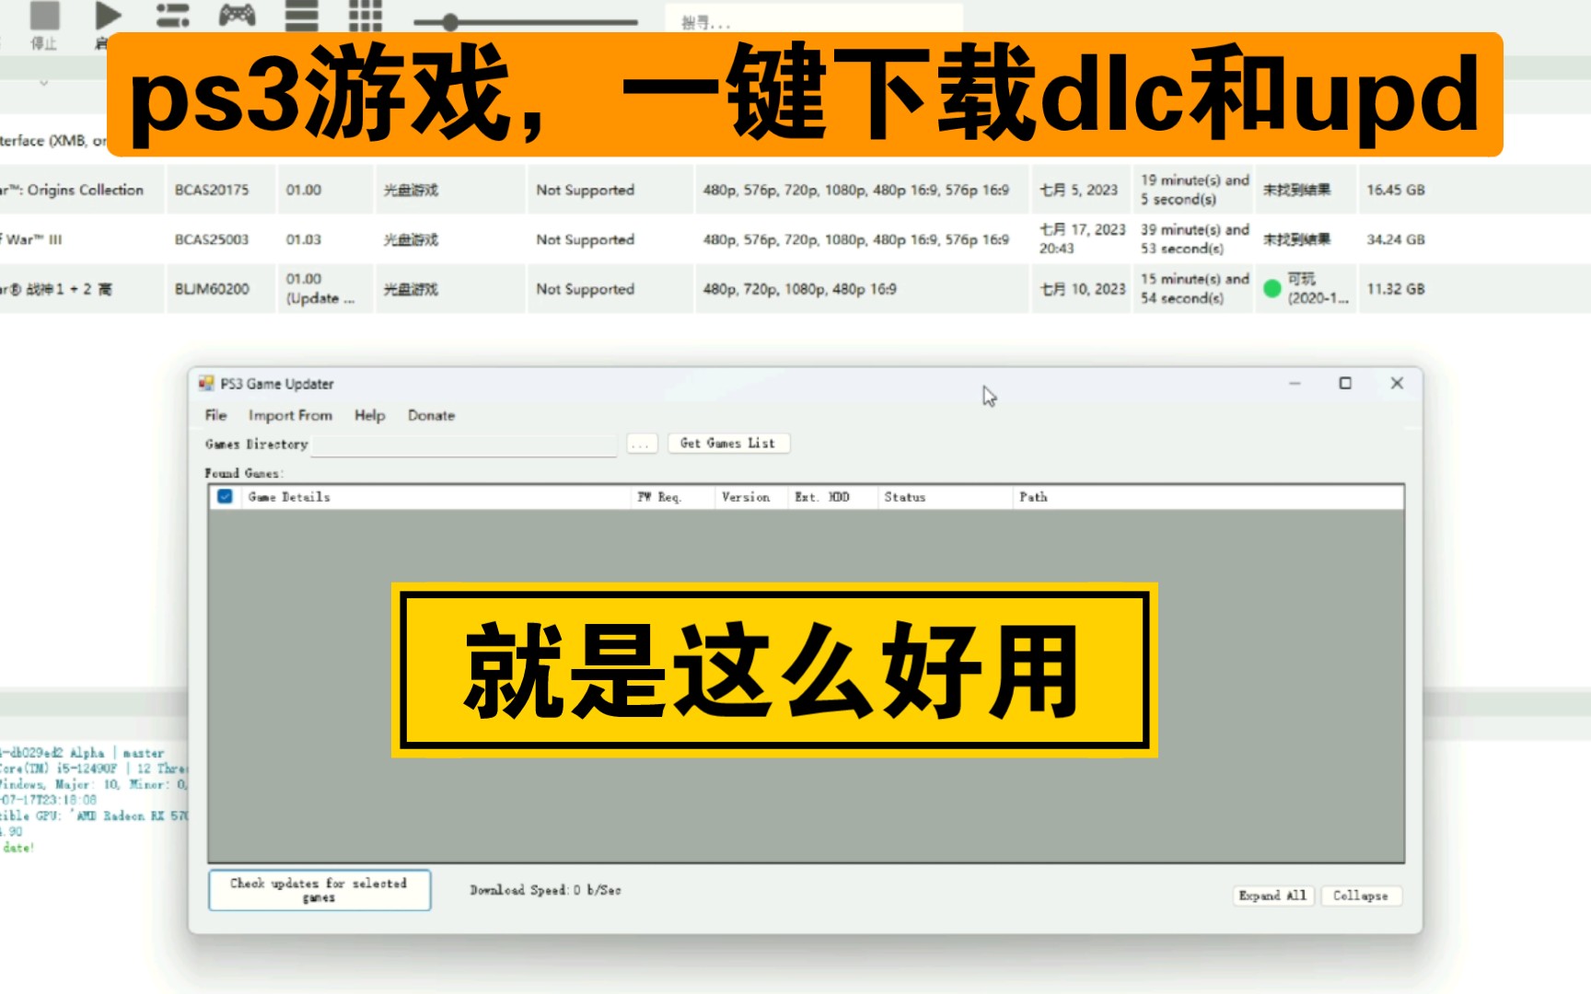
Task: Select the BCAS25003 game row in RPCS3
Action: point(795,239)
